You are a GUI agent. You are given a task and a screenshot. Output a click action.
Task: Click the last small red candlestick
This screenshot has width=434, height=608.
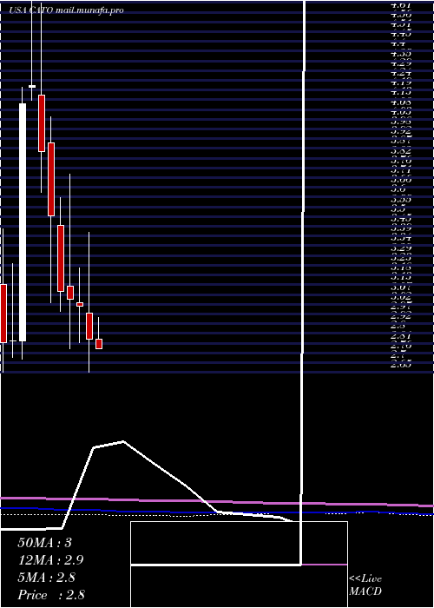coord(99,344)
